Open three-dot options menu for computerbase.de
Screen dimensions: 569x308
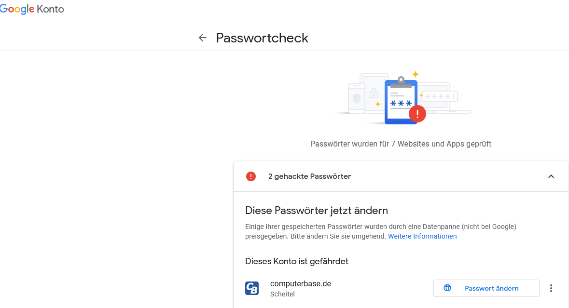click(x=551, y=288)
